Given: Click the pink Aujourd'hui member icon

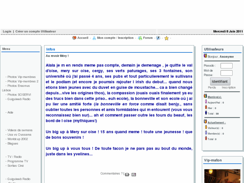Looking at the screenshot, I should coord(206,102).
